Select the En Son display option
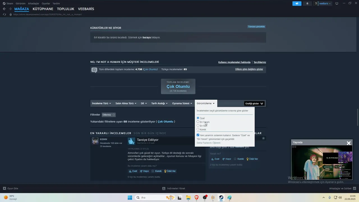Screen dimensions: 359x202 point(198,125)
